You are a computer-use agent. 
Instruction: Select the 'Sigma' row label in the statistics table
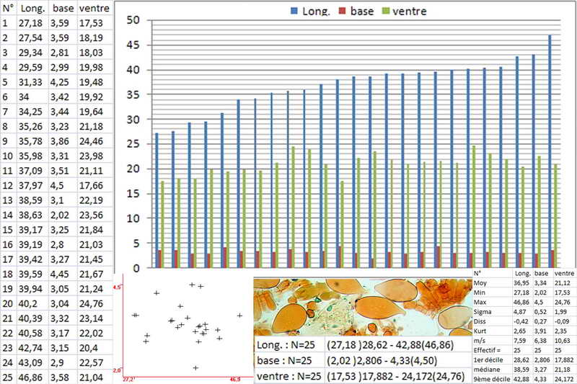pyautogui.click(x=483, y=312)
